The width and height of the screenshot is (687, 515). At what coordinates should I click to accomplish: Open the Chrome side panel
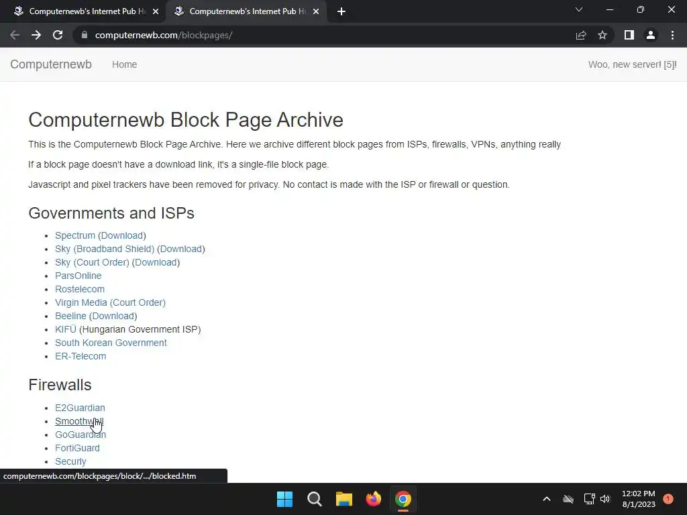[x=629, y=35]
